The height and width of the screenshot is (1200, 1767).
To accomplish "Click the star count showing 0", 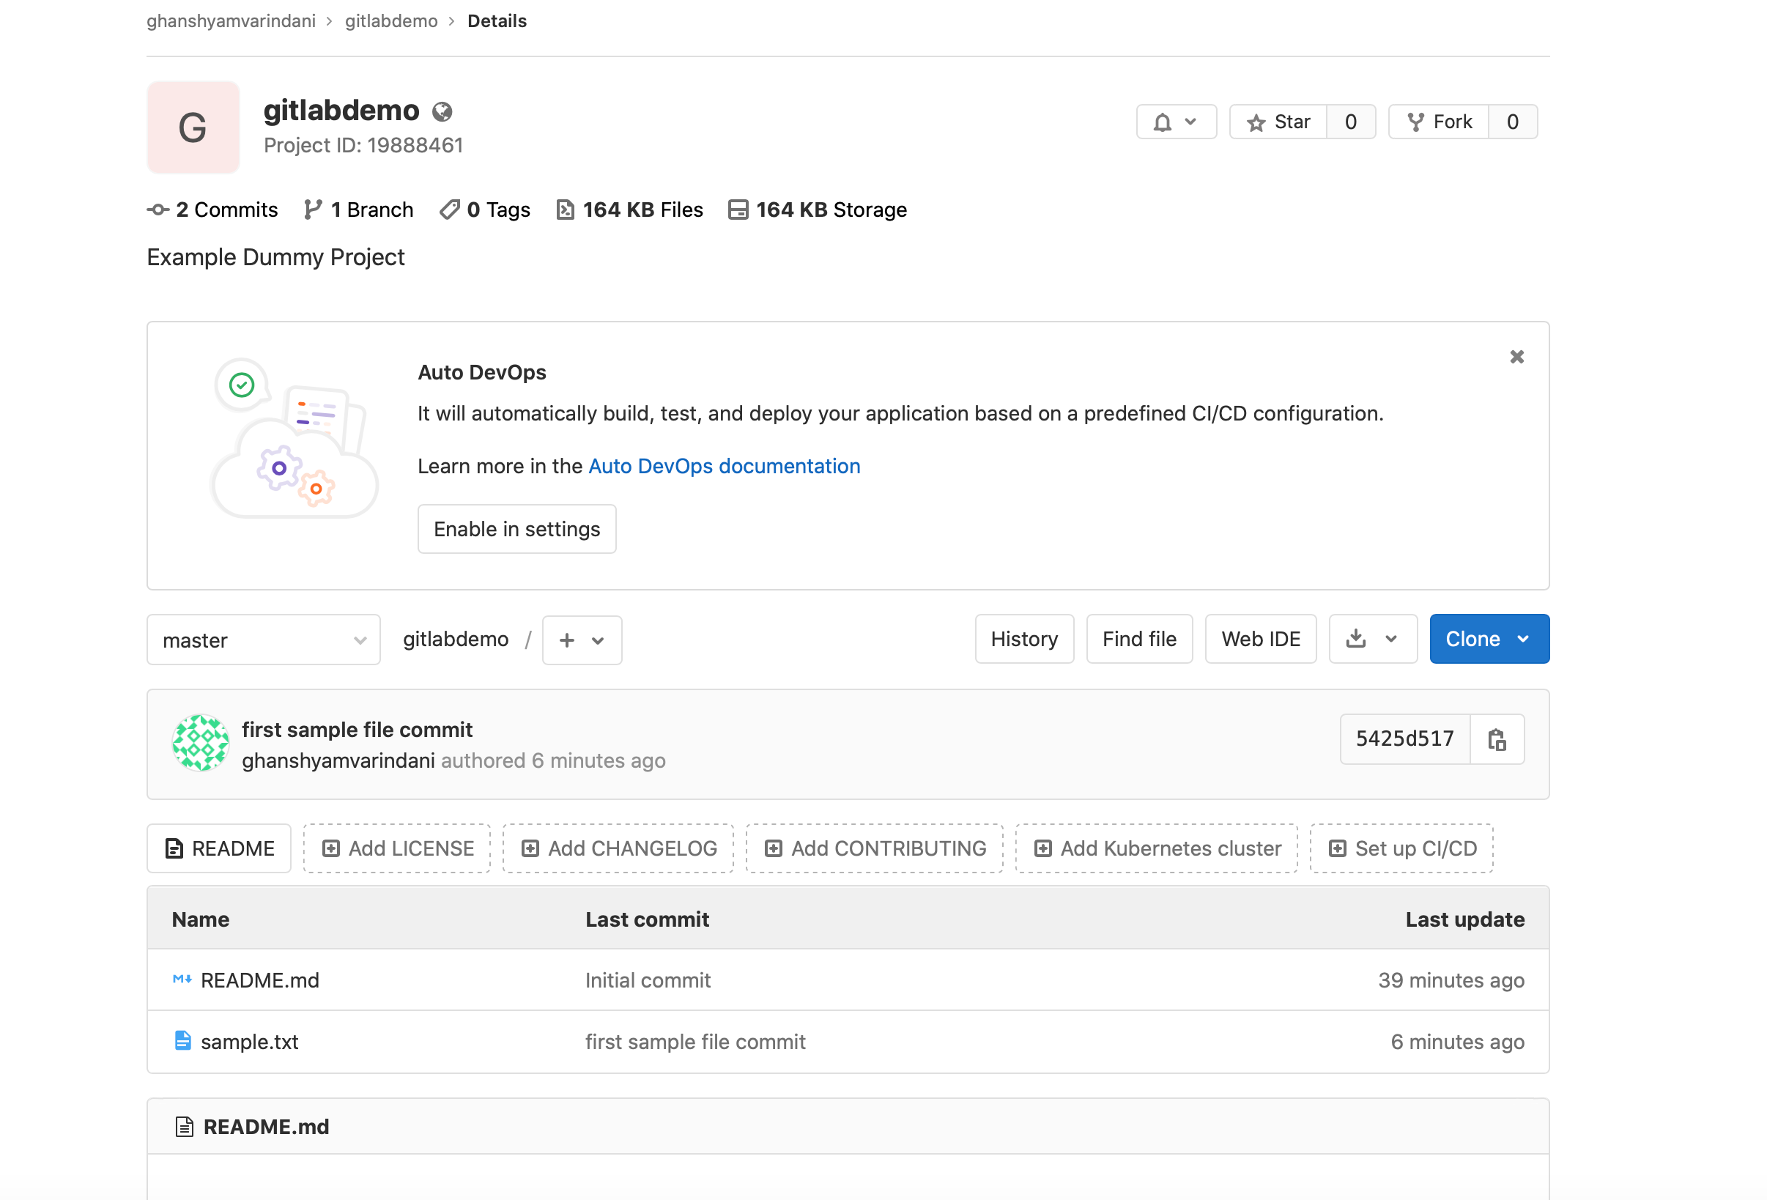I will (1350, 122).
